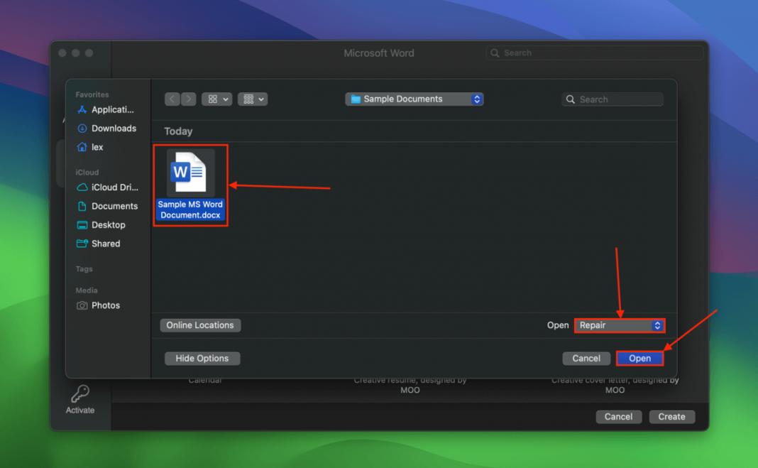The height and width of the screenshot is (468, 758).
Task: Click the Search field in the dialog
Action: [612, 99]
